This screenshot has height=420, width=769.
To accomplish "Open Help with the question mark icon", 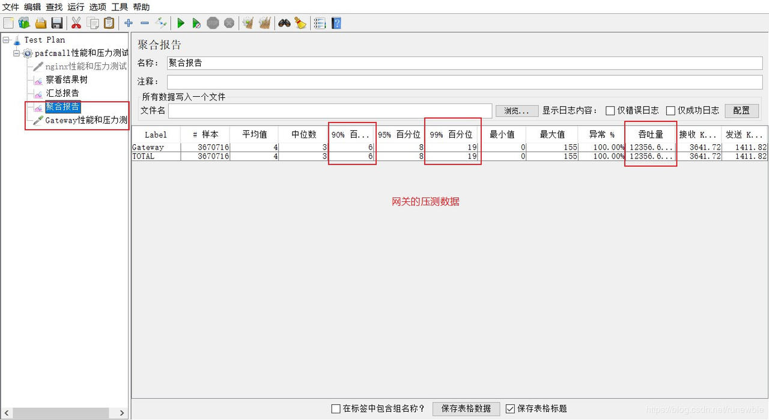I will (x=336, y=23).
